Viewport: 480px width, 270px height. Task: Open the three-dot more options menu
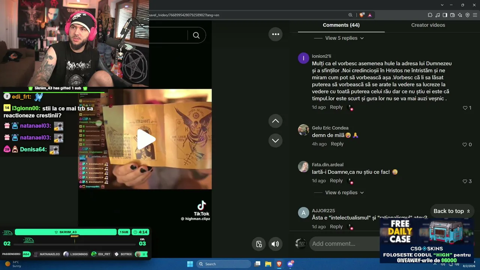tap(276, 34)
